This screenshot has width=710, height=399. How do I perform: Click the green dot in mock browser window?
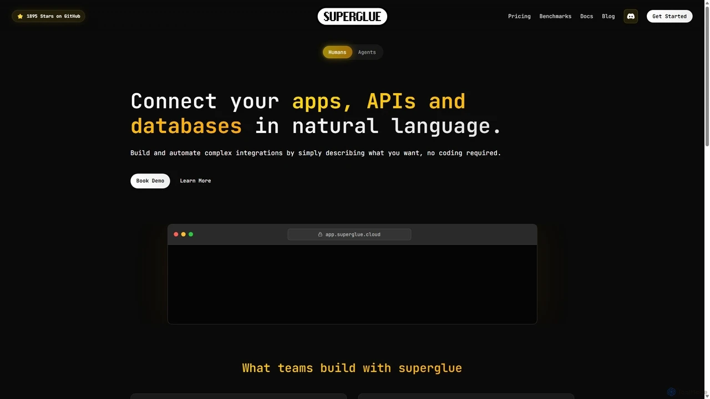click(x=191, y=234)
